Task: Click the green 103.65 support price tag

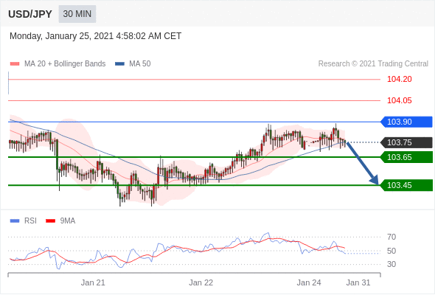Action: 406,157
